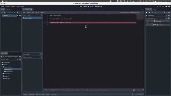
Task: Open script editor Go To menu
Action: (x=37, y=13)
